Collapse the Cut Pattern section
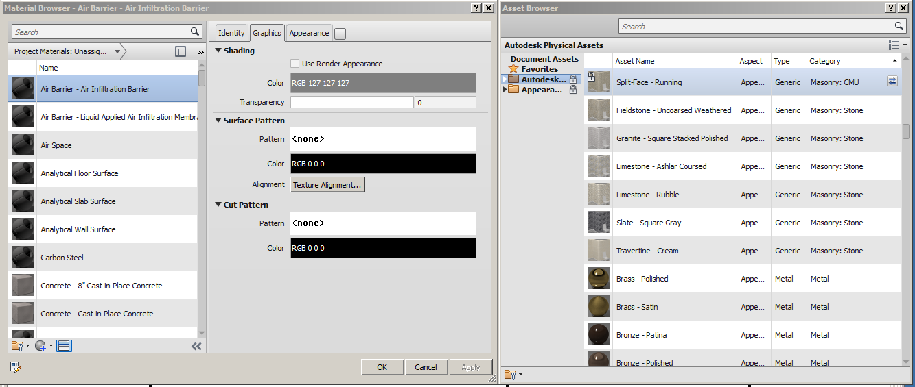915x387 pixels. (218, 205)
